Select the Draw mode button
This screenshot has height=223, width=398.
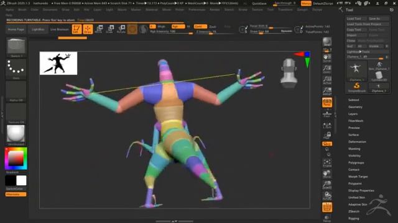click(88, 29)
